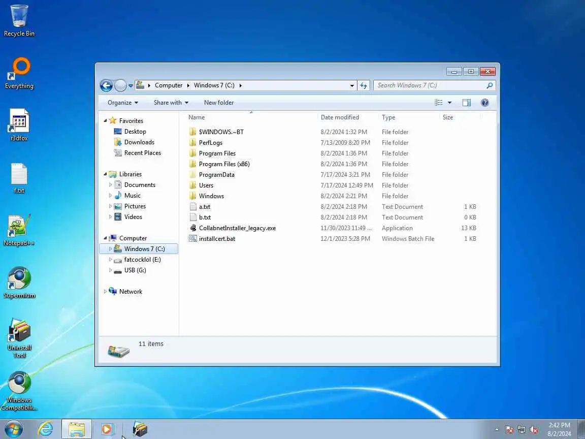Click Windows 7 (C:) breadcrumb segment
Viewport: 585px width, 439px height.
(214, 85)
